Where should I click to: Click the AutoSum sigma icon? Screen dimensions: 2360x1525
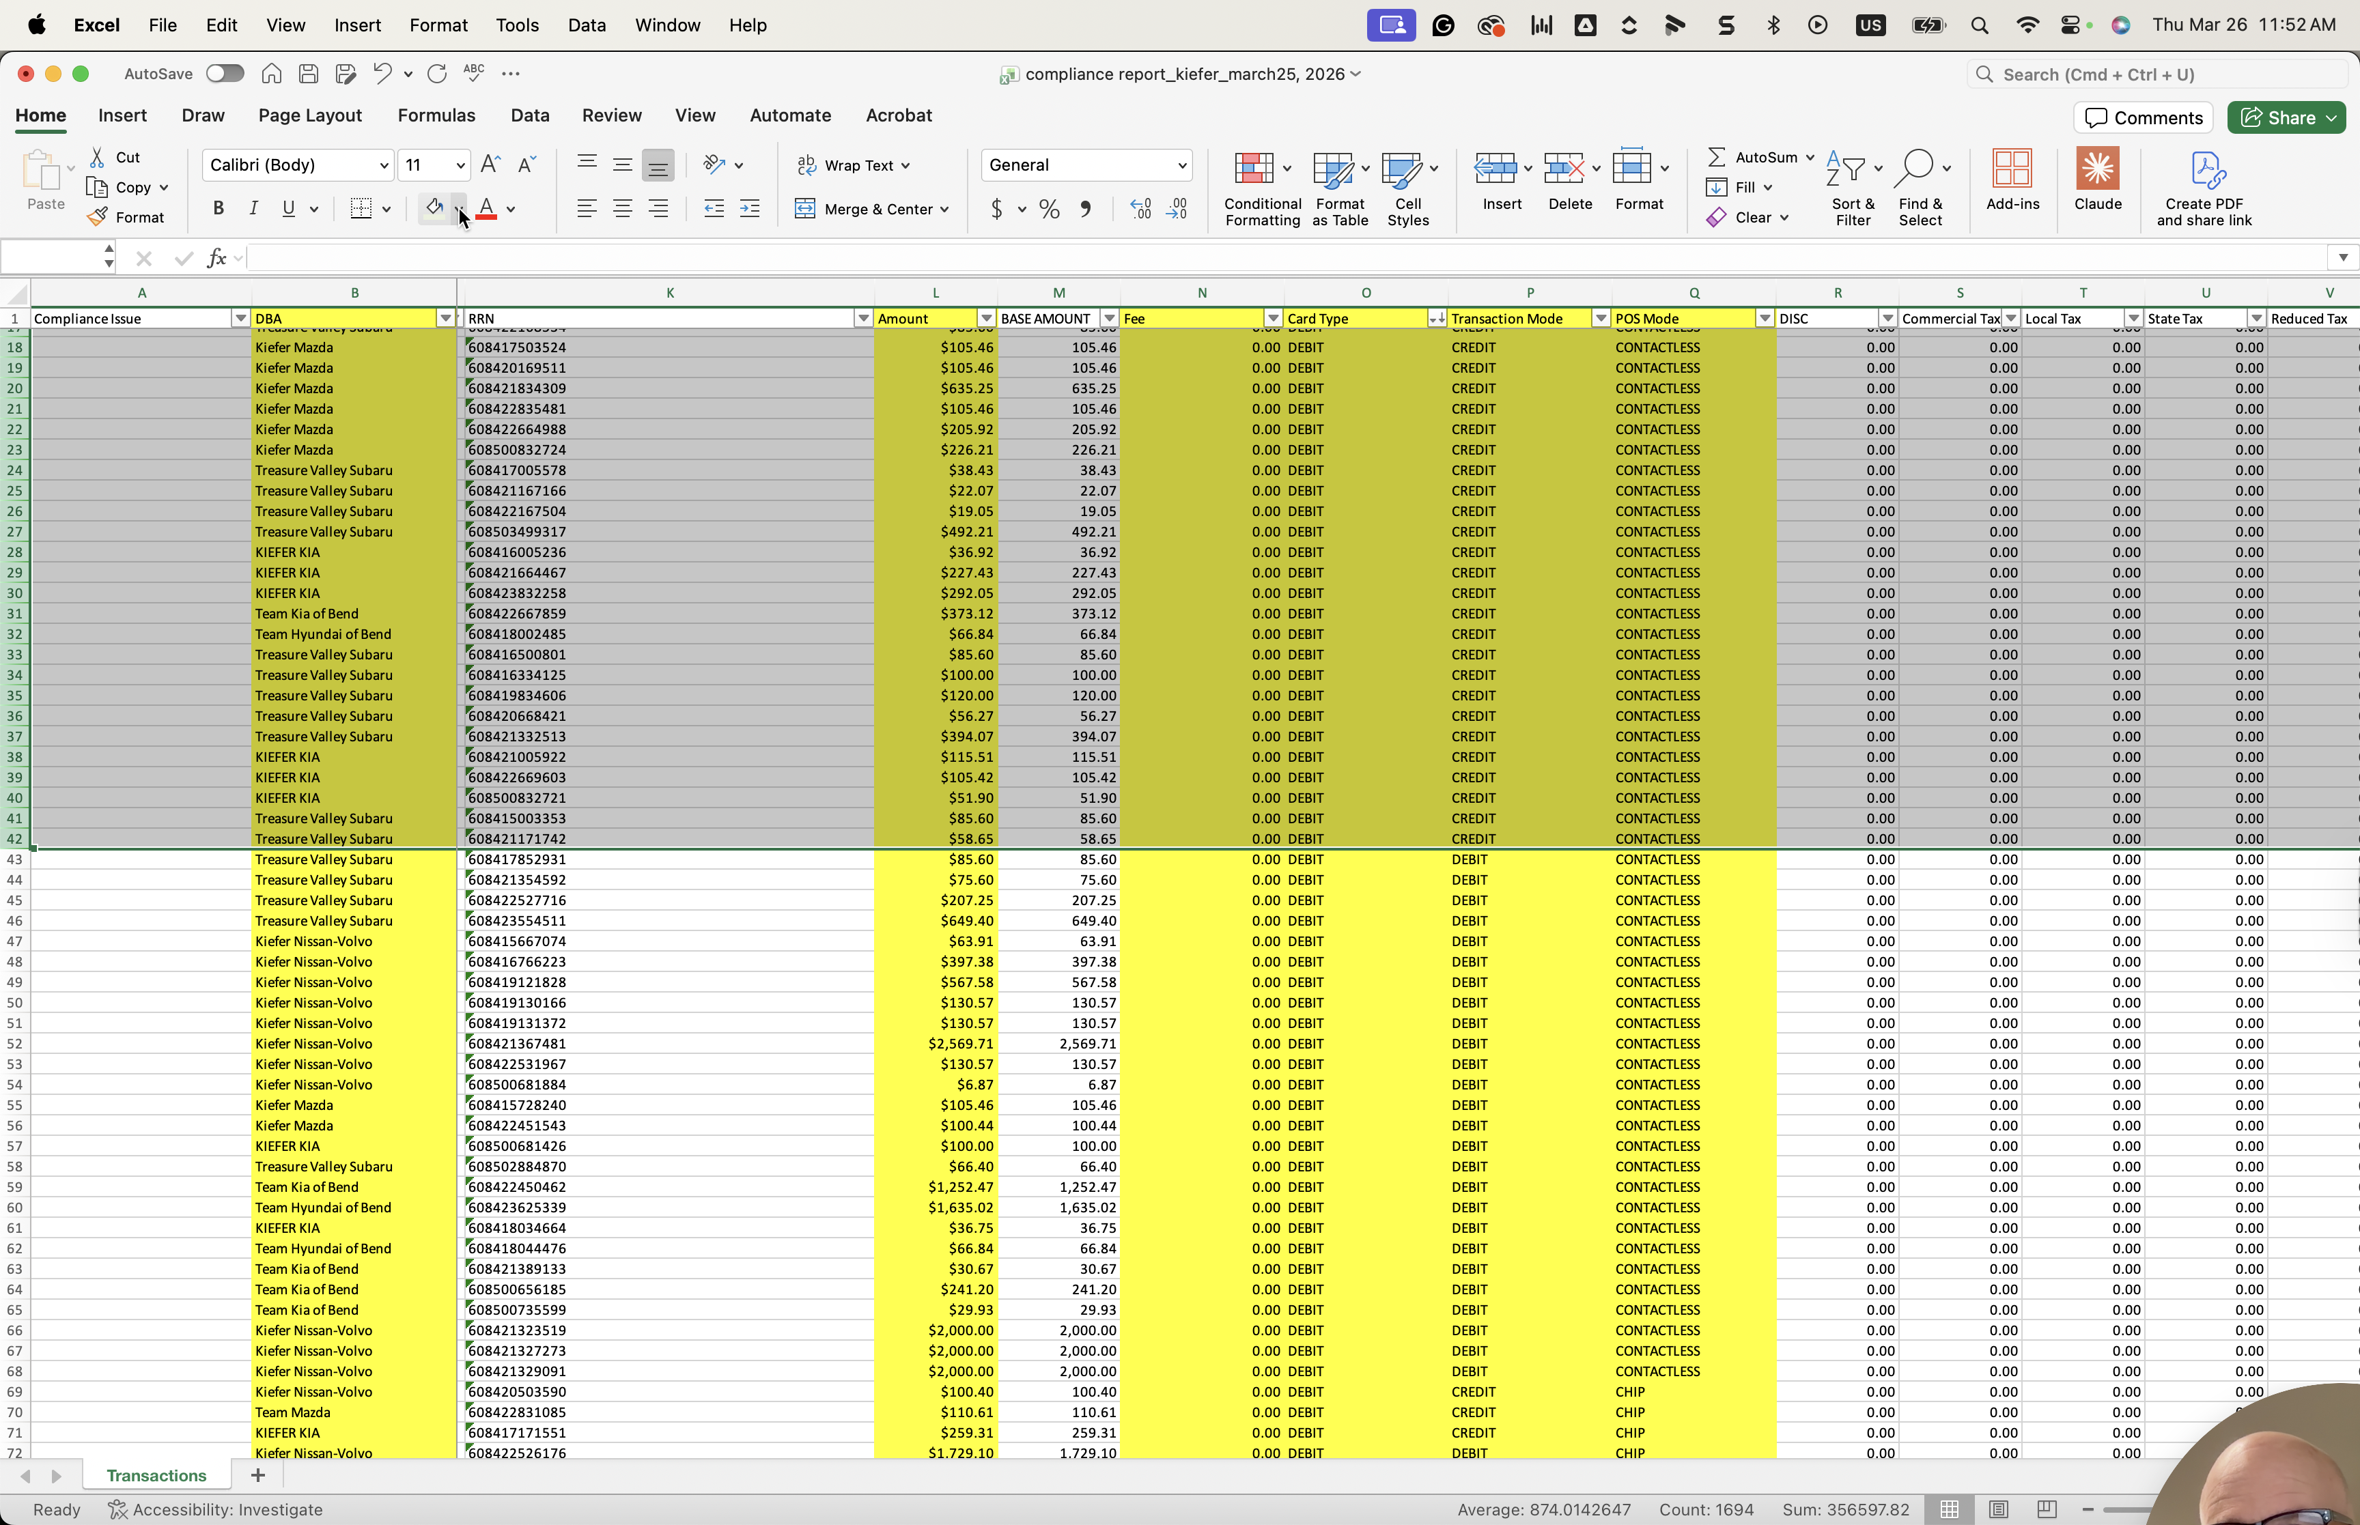pyautogui.click(x=1717, y=158)
